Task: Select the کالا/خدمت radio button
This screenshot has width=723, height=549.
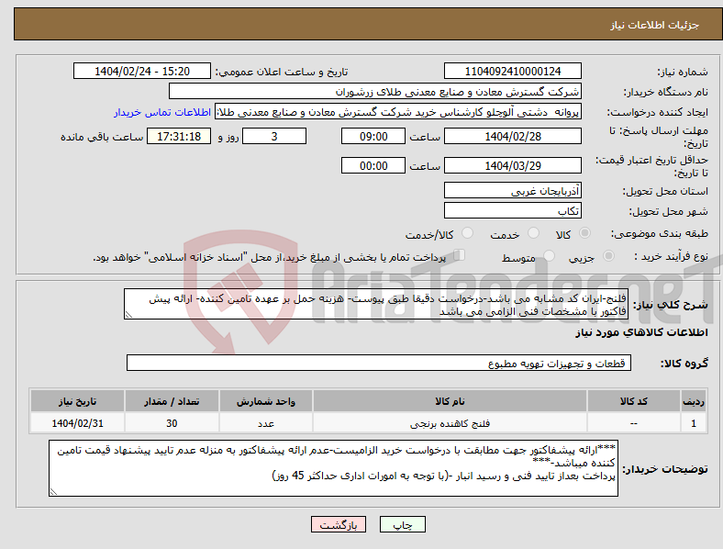Action: (x=467, y=233)
